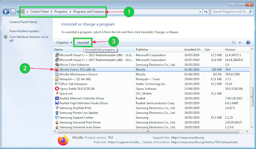256x149 pixels.
Task: Click the Notepad++ program icon
Action: [57, 79]
